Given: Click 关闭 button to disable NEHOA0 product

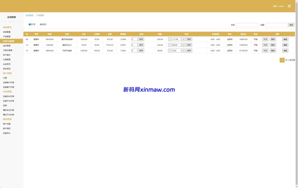Looking at the screenshot, I should click(265, 39).
